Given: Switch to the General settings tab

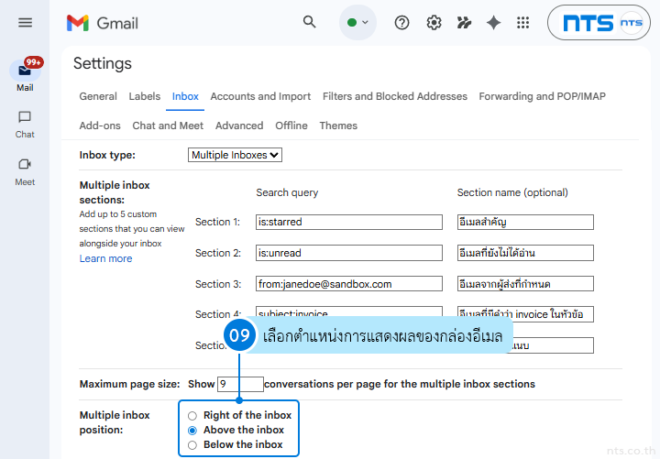Looking at the screenshot, I should 98,96.
